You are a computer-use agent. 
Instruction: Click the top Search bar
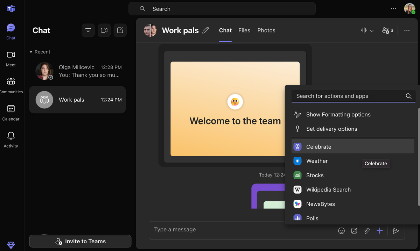click(x=222, y=9)
